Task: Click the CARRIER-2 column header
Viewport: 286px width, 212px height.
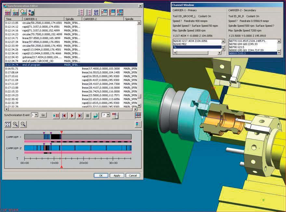Action: tap(103, 19)
